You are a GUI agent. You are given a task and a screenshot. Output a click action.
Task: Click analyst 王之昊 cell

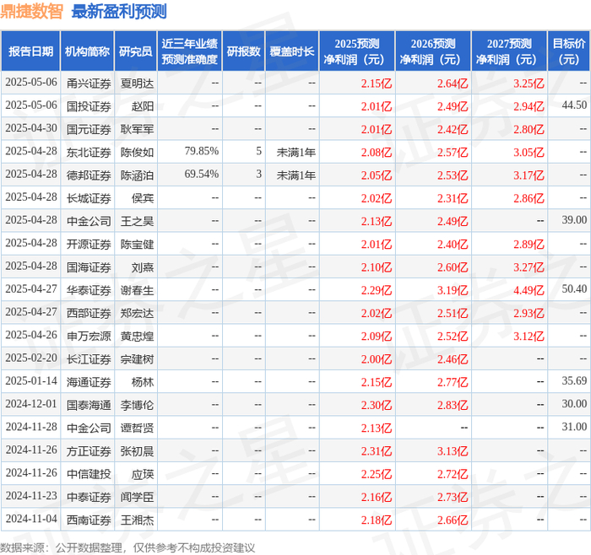click(x=137, y=221)
